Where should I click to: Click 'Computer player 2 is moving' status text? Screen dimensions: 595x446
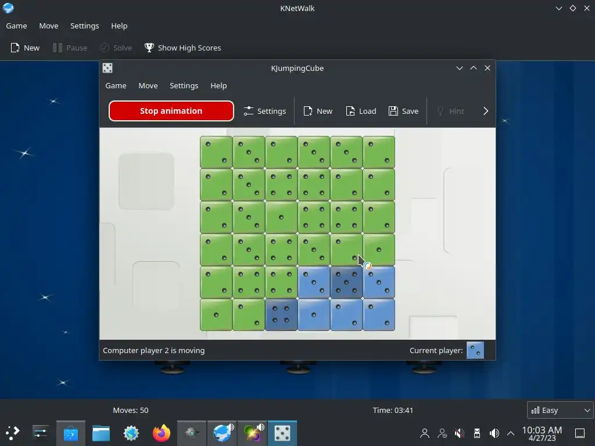click(x=153, y=350)
